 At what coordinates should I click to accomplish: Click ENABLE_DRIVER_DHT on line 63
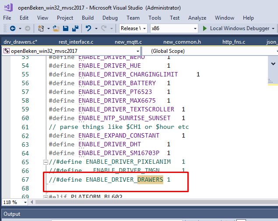point(109,144)
